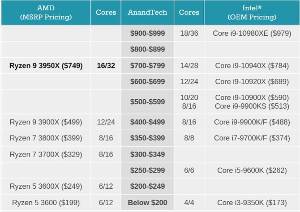Click 'Ryzen 5 3600X ($249)' cell
The height and width of the screenshot is (212, 300).
46,187
